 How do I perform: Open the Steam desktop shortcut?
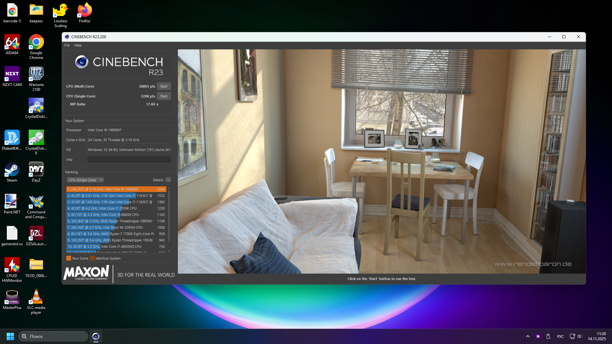pos(12,170)
